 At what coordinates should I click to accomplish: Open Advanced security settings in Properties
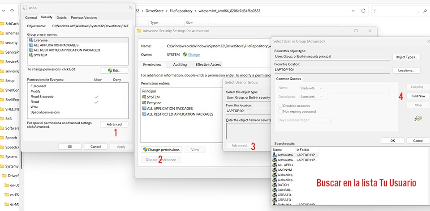[114, 124]
